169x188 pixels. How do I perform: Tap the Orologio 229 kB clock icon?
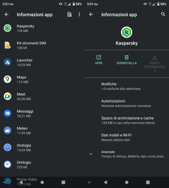[7, 164]
